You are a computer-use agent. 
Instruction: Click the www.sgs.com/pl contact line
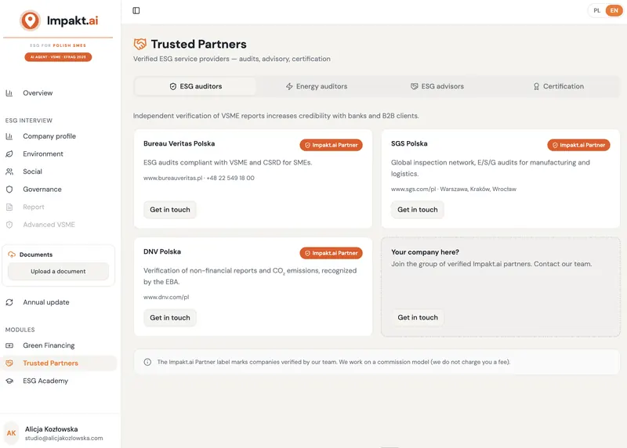pyautogui.click(x=454, y=189)
